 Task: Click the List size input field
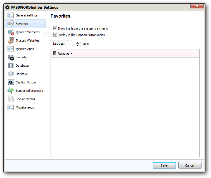click(x=71, y=44)
